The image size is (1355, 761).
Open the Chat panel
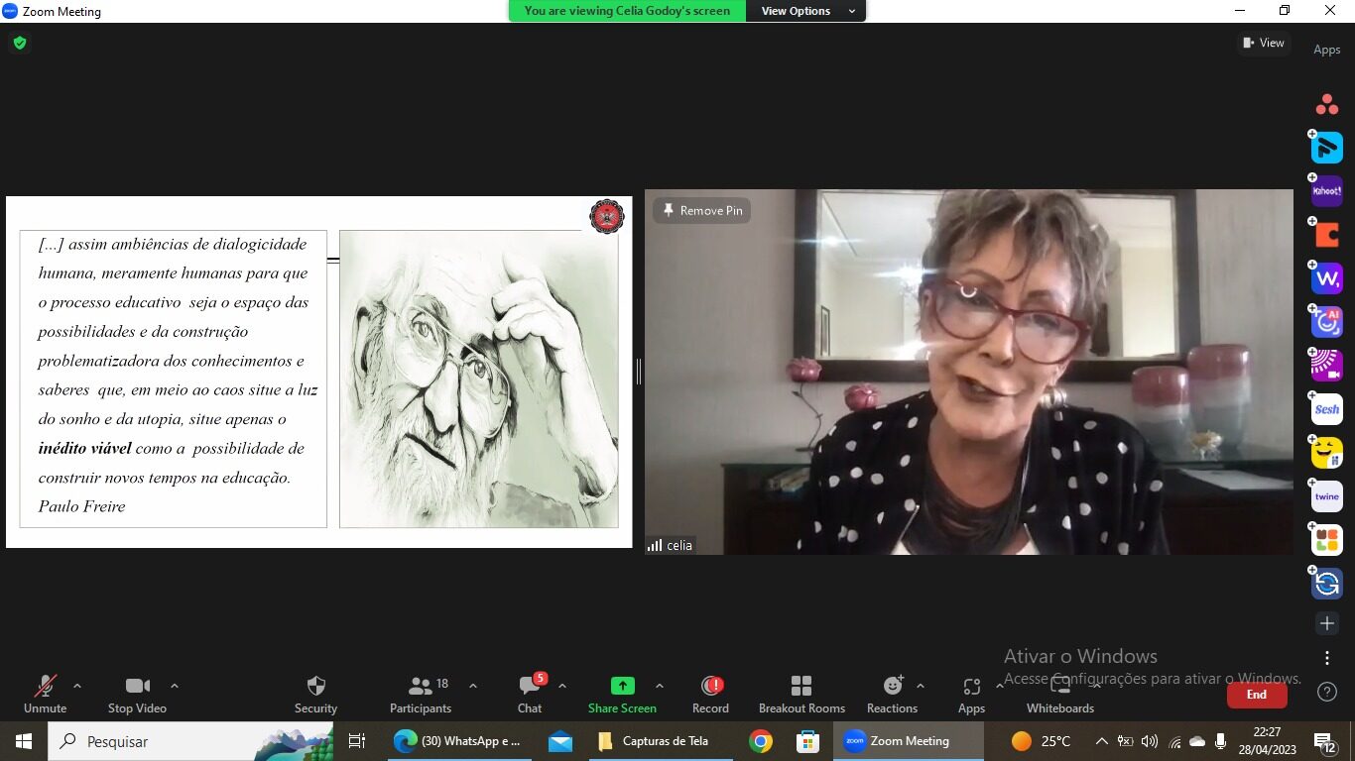(530, 694)
